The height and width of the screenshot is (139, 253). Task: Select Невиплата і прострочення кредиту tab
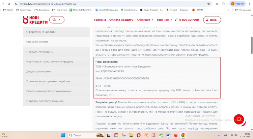[56, 62]
